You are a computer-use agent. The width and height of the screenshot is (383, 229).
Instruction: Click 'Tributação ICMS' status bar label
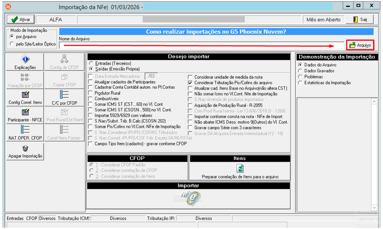tap(73, 218)
